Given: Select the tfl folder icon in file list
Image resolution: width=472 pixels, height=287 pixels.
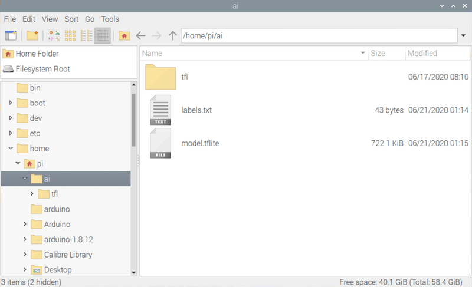Looking at the screenshot, I should 160,77.
